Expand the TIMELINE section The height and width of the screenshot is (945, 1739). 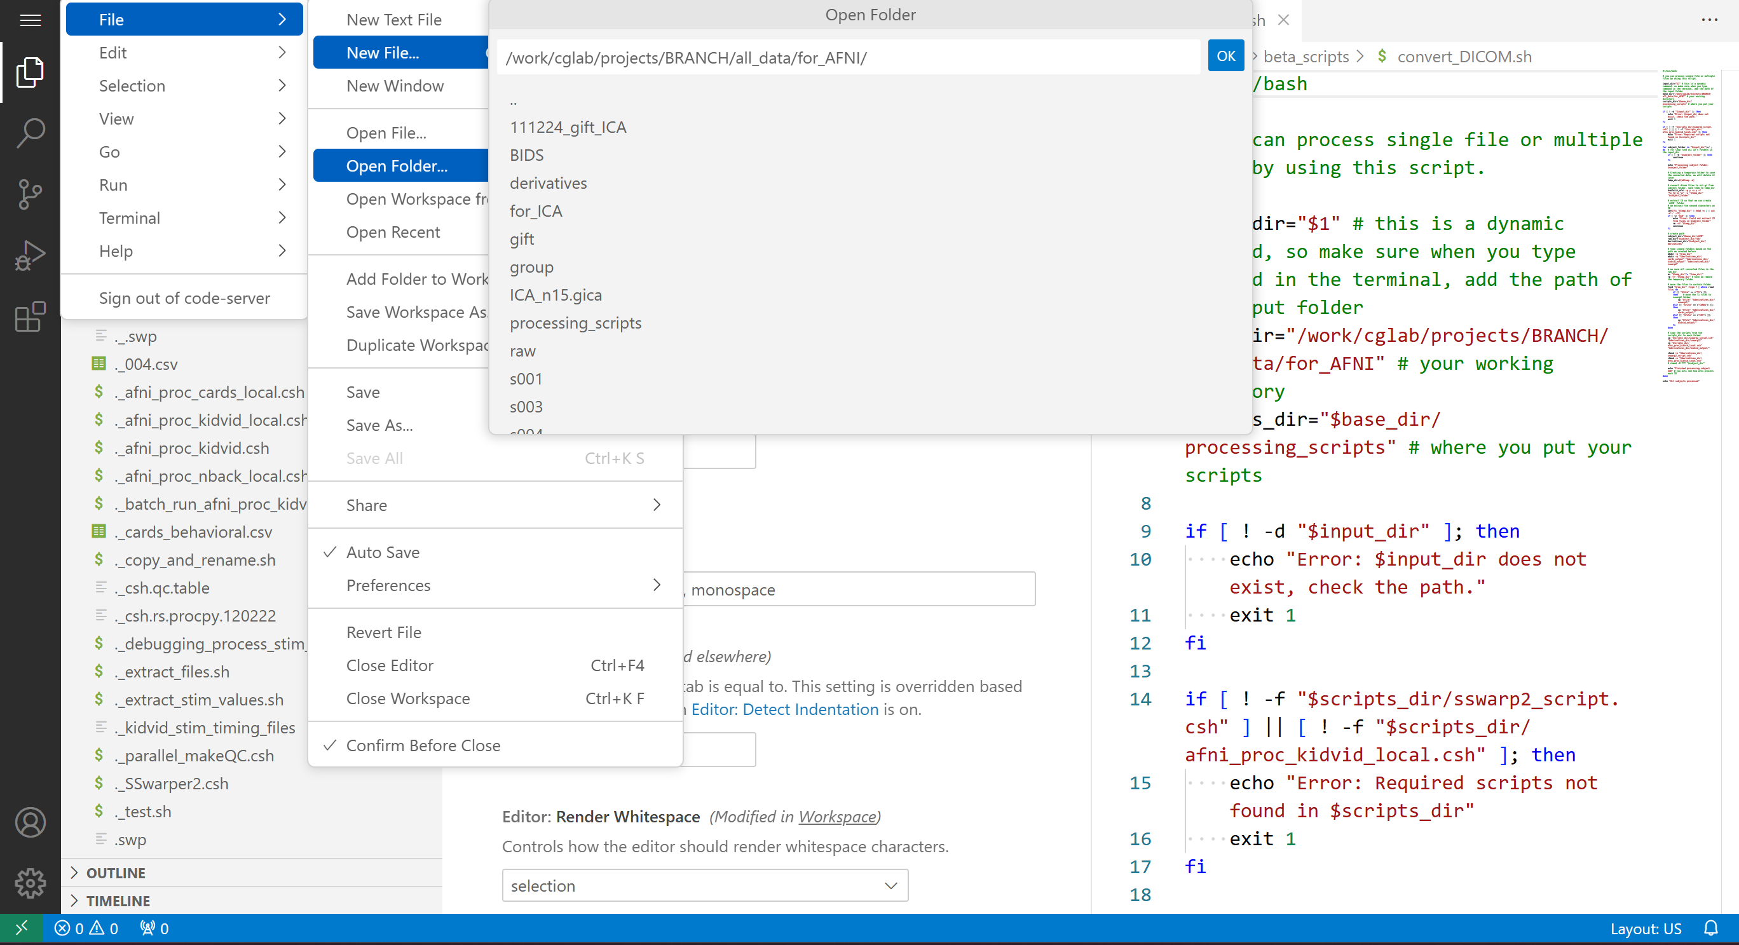(118, 901)
